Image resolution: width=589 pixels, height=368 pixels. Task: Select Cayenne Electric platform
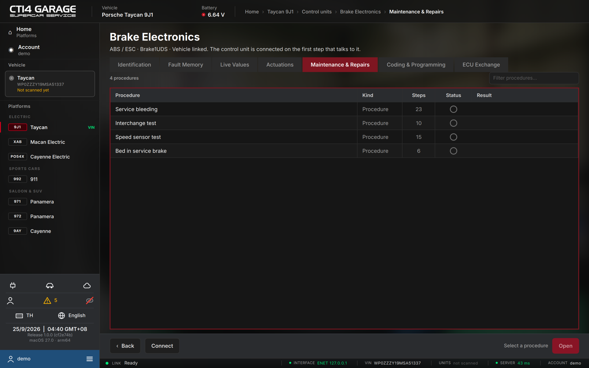coord(50,157)
